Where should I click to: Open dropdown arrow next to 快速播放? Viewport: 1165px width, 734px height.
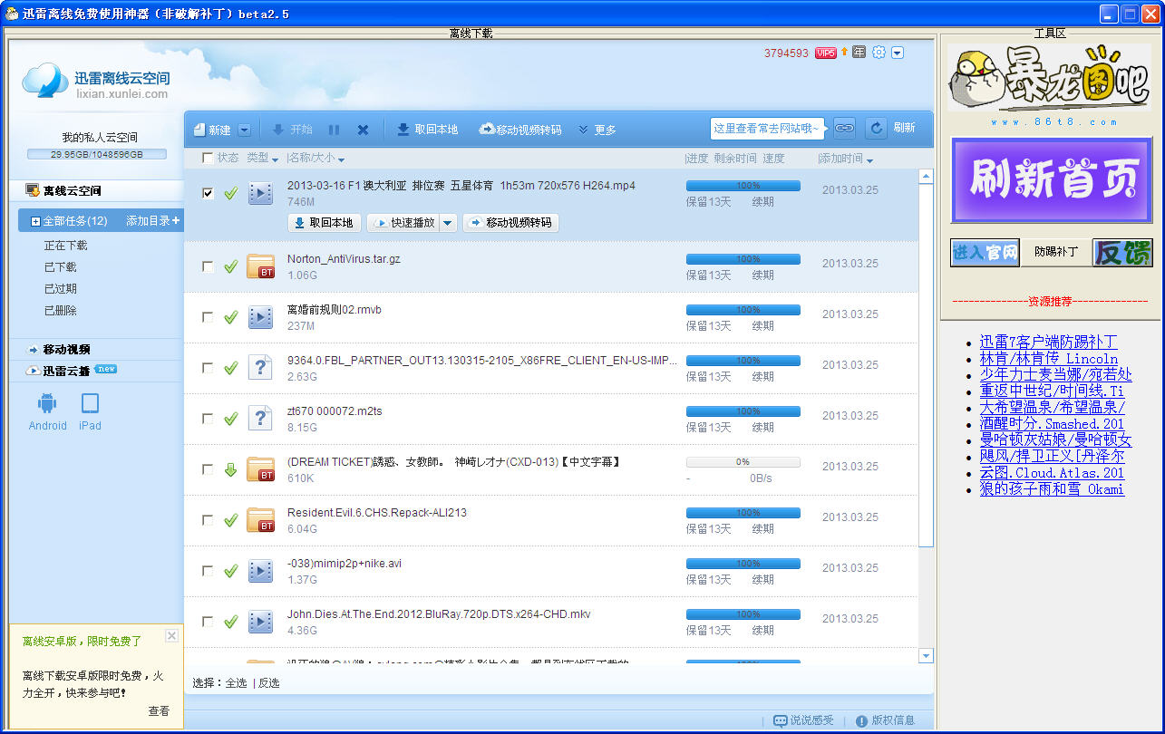click(448, 223)
